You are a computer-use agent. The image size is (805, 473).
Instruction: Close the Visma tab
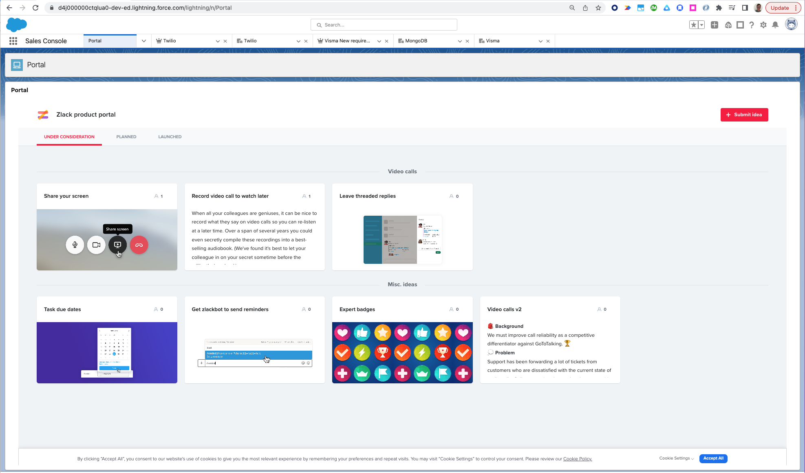tap(548, 41)
